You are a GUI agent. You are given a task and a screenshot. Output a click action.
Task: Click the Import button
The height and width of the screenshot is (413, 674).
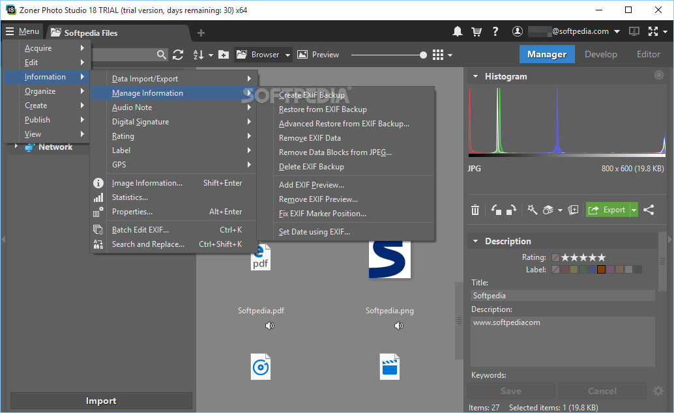101,401
